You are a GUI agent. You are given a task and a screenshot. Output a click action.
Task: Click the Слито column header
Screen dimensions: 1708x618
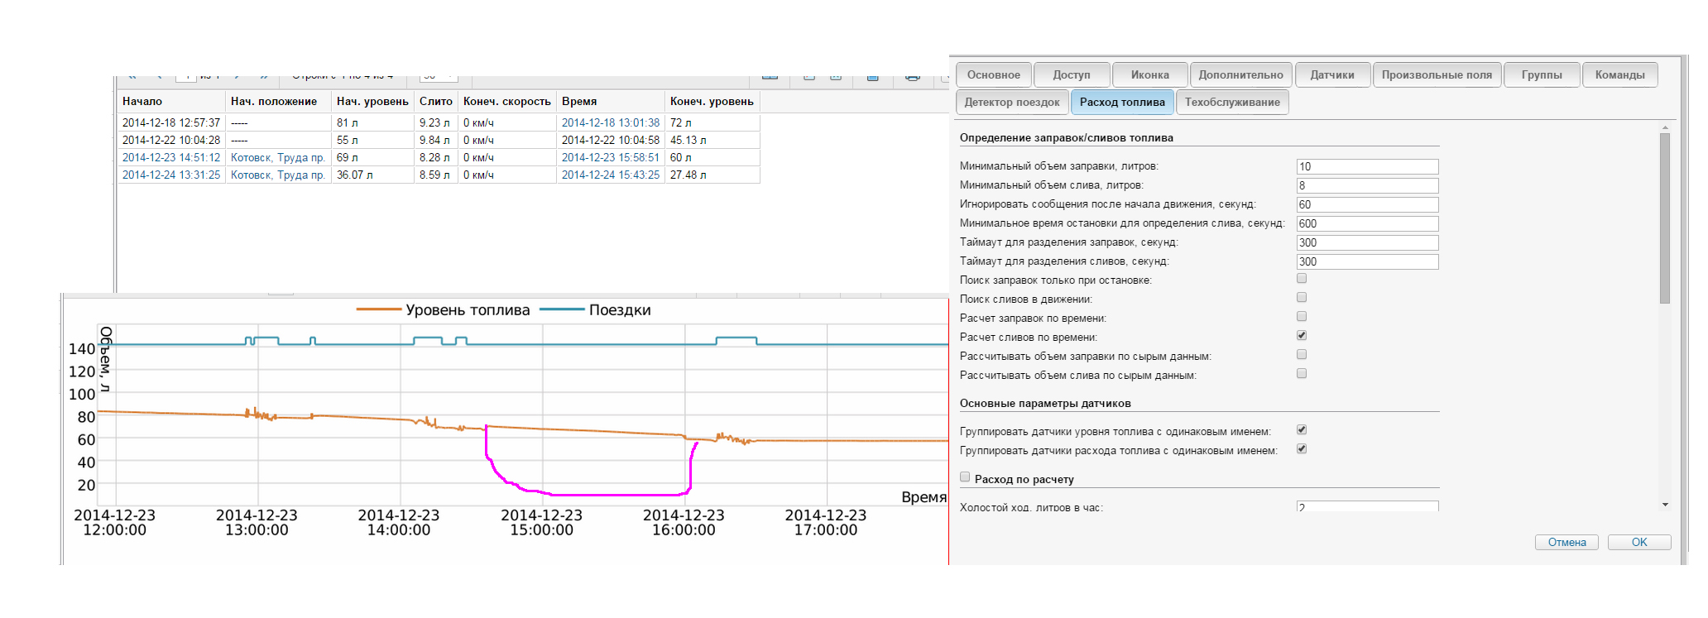pos(435,101)
